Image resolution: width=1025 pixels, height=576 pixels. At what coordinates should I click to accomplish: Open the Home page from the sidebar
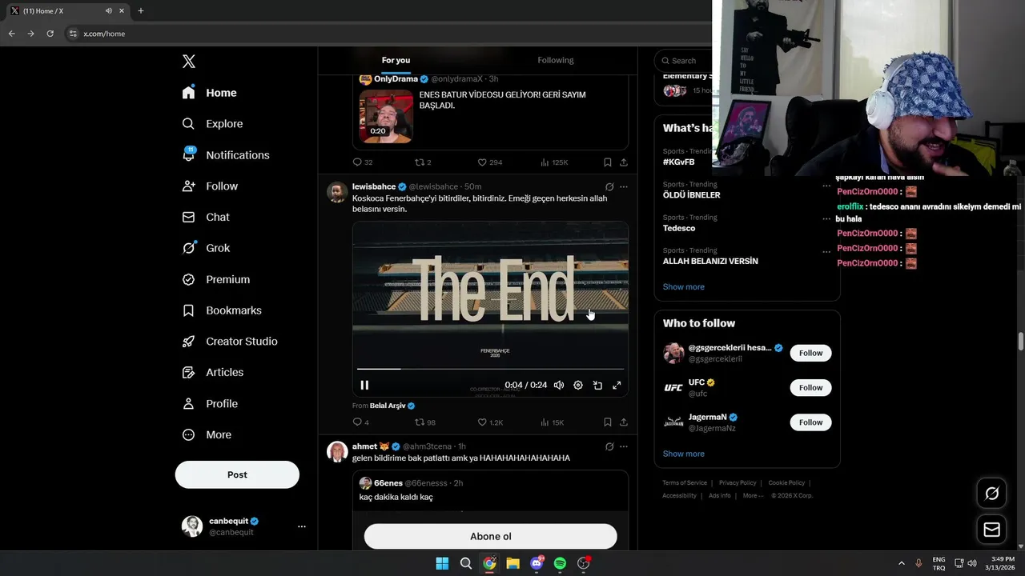[x=209, y=93]
